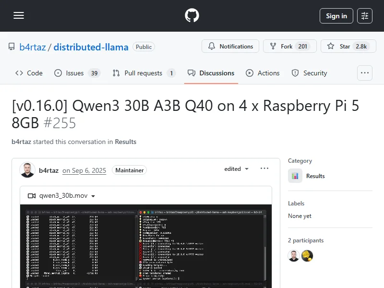Star the distributed-llama repository
The image size is (384, 288).
tap(346, 47)
